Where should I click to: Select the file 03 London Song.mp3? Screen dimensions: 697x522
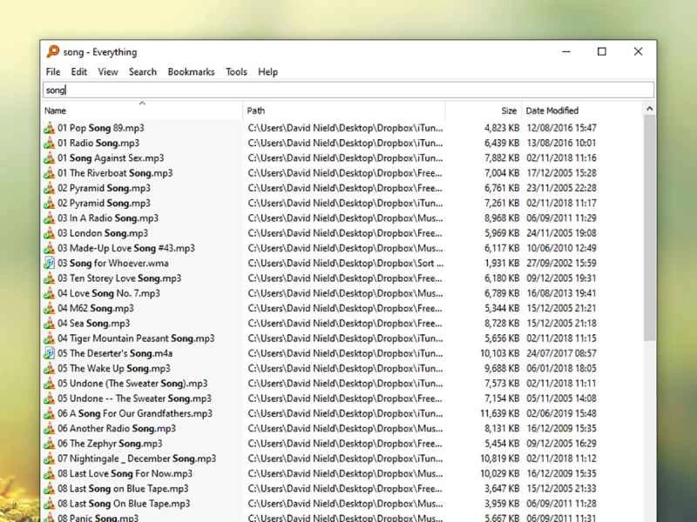(x=96, y=232)
